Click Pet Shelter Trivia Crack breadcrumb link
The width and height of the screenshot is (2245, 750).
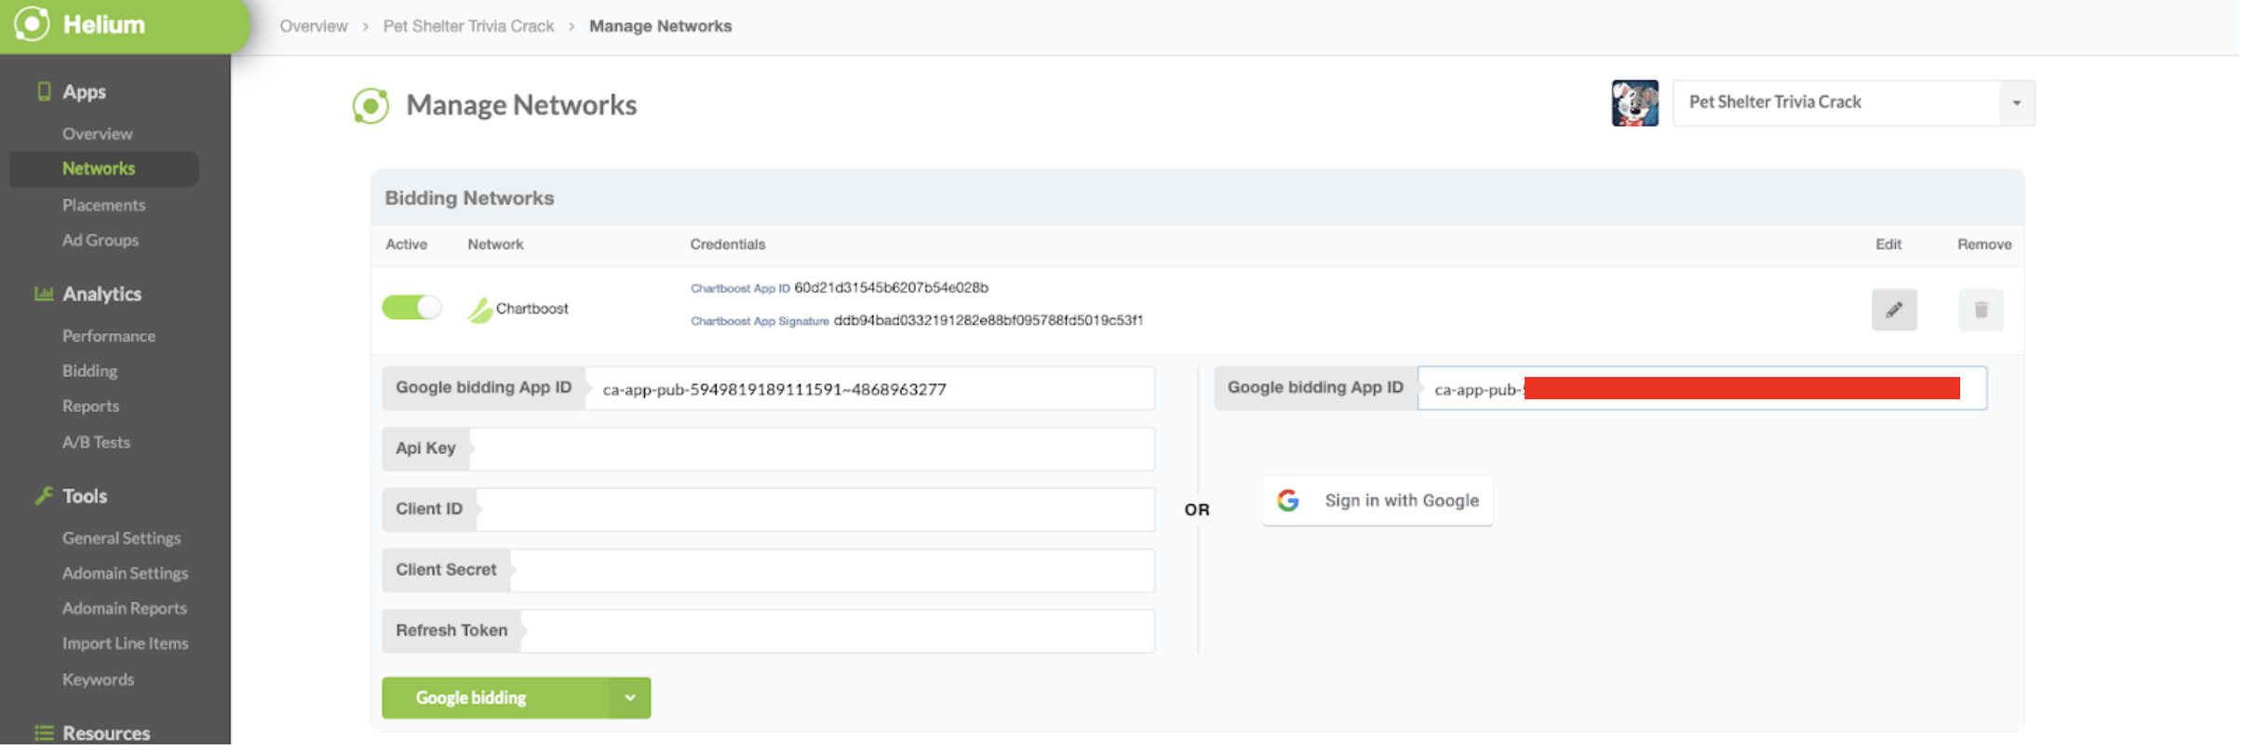point(468,26)
